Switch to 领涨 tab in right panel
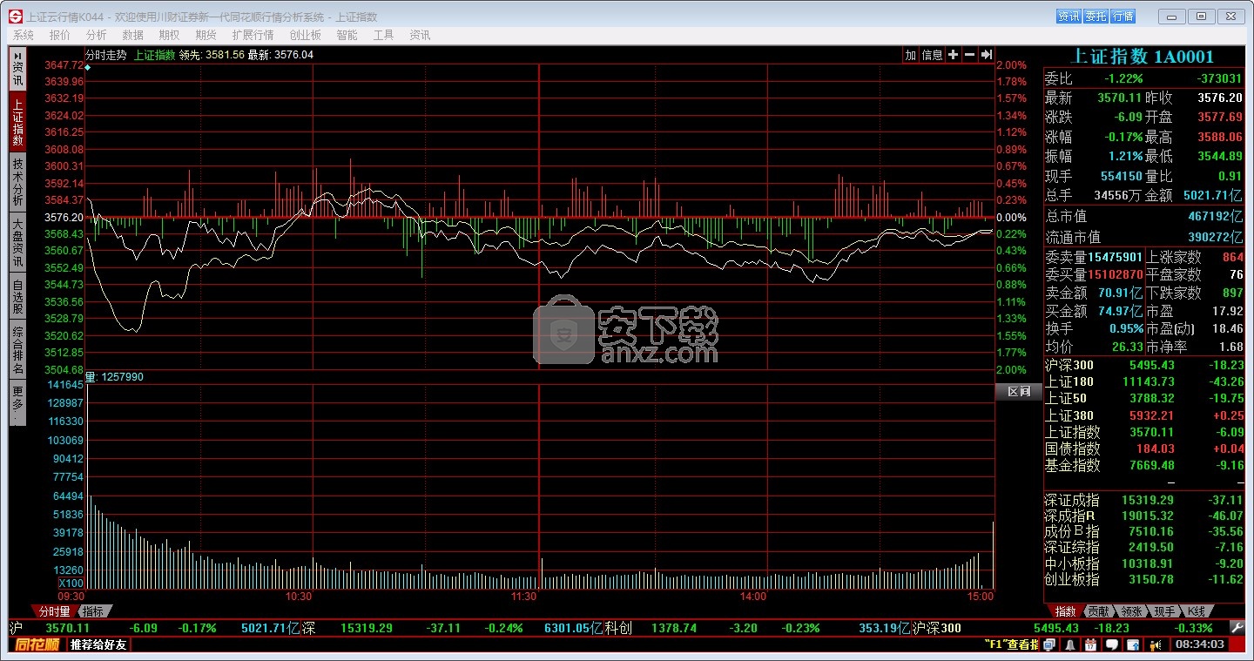The image size is (1254, 661). click(1132, 611)
